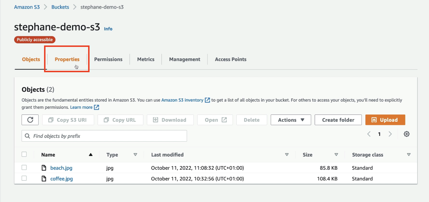Open the Buckets breadcrumb link
429x202 pixels.
[60, 7]
